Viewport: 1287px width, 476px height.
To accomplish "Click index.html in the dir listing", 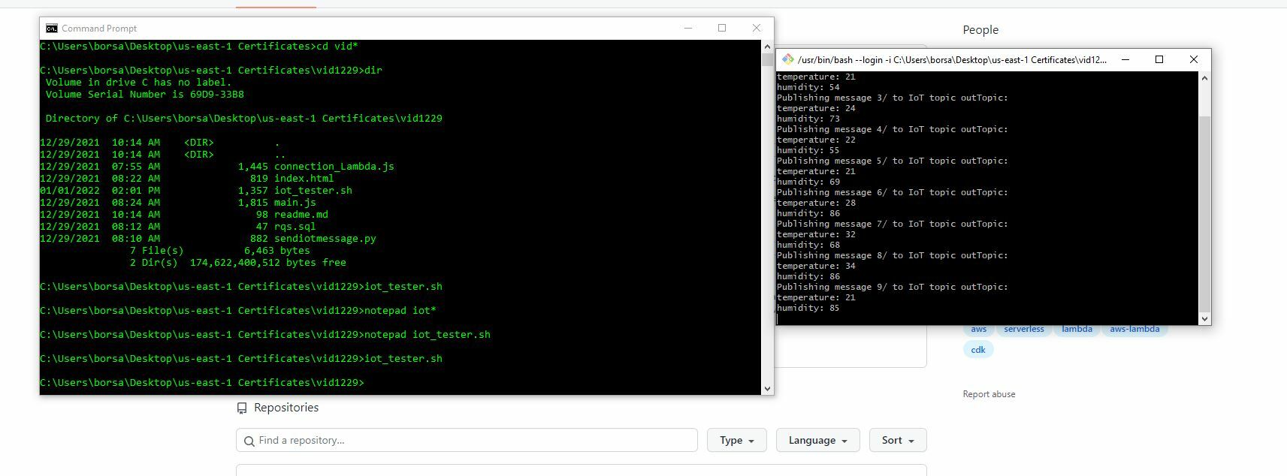I will (x=304, y=179).
